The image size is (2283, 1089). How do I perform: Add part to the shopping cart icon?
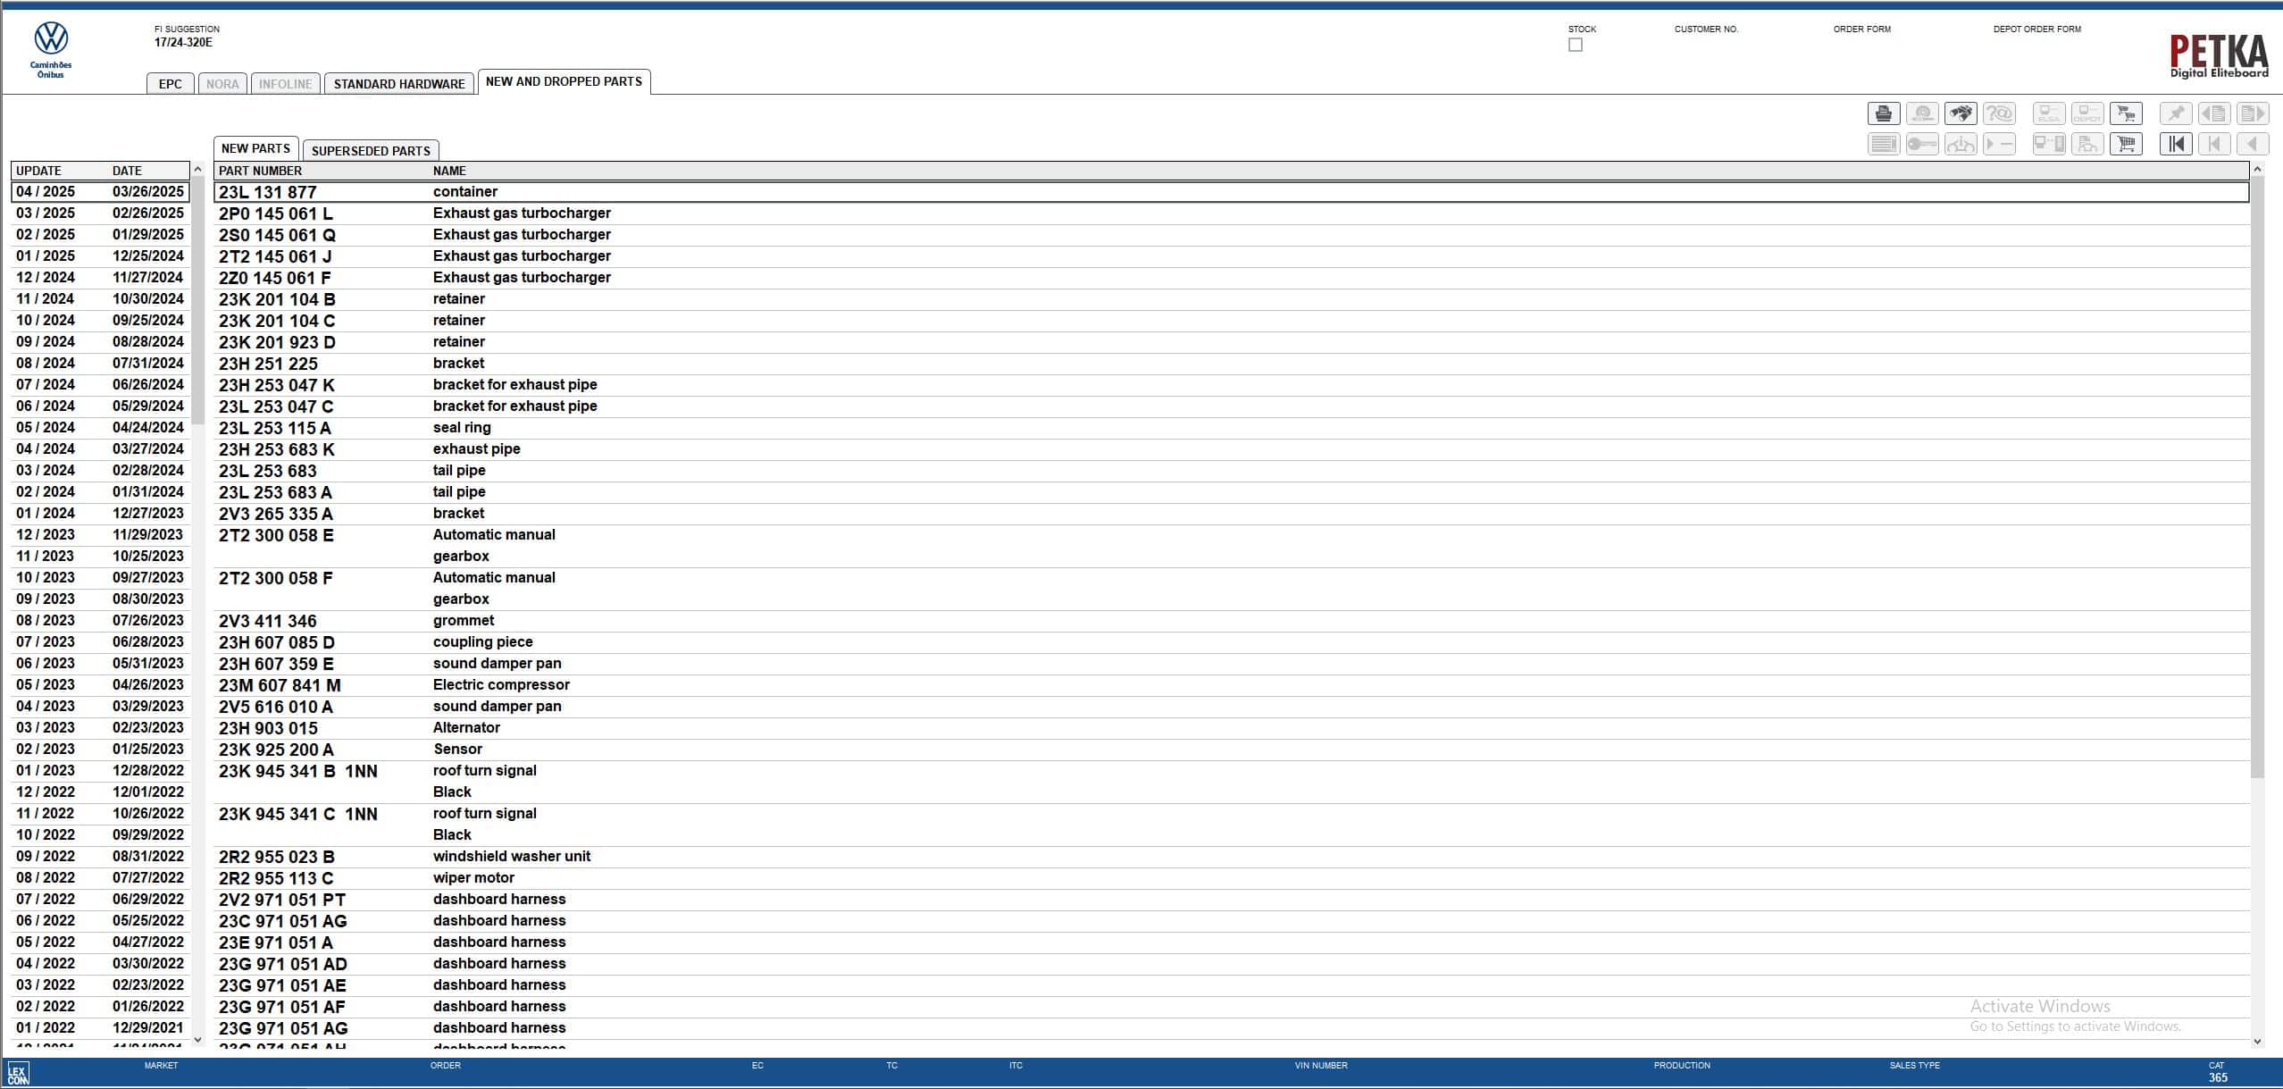click(x=2126, y=113)
